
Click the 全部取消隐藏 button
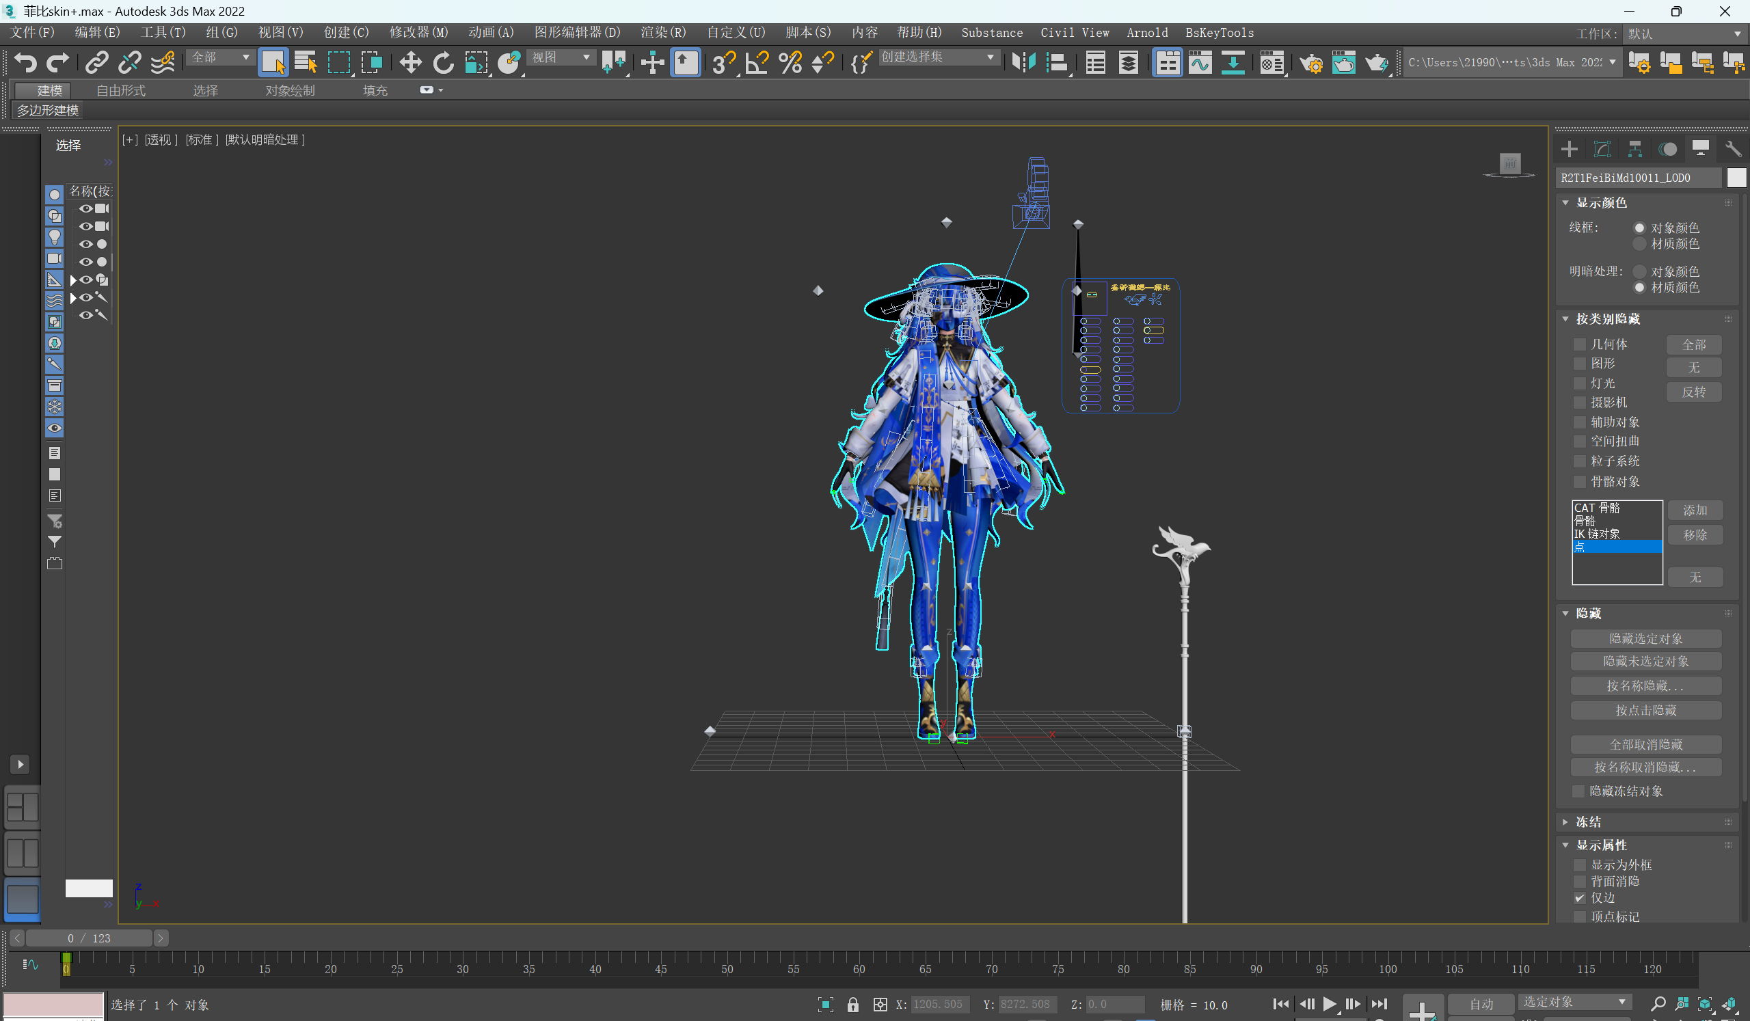coord(1645,745)
